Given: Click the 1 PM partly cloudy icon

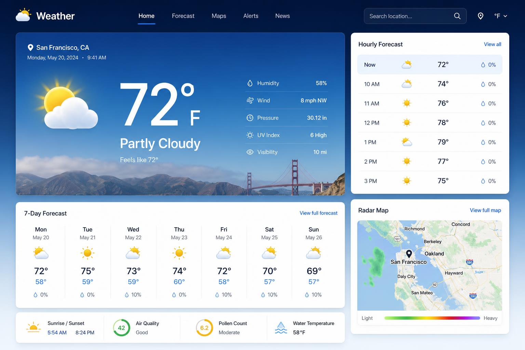Looking at the screenshot, I should 406,142.
